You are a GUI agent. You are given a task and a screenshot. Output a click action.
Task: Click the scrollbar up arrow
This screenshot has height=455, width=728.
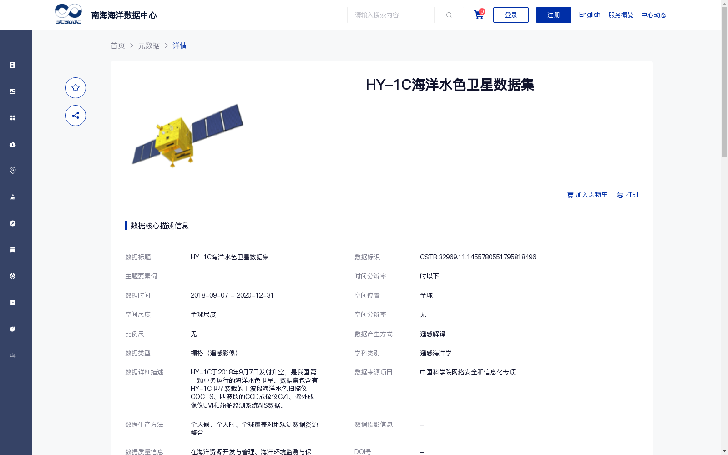(724, 3)
